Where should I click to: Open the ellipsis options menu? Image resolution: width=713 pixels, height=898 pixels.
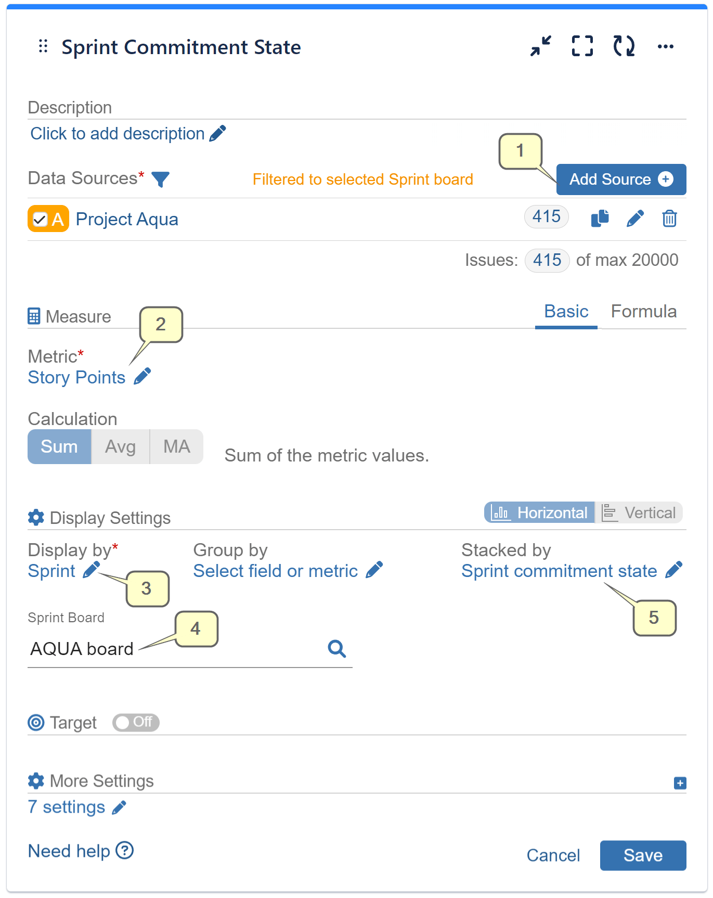666,46
